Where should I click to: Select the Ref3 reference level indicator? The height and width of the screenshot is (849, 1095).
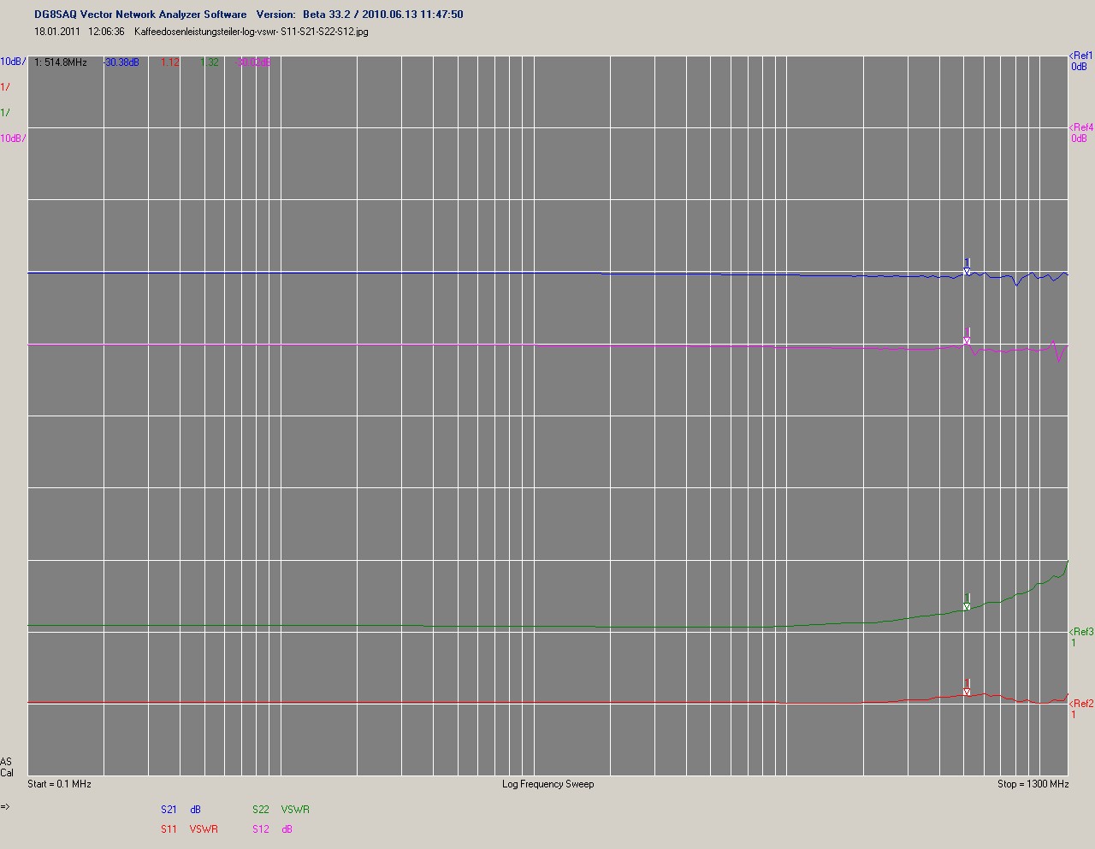pyautogui.click(x=1080, y=637)
